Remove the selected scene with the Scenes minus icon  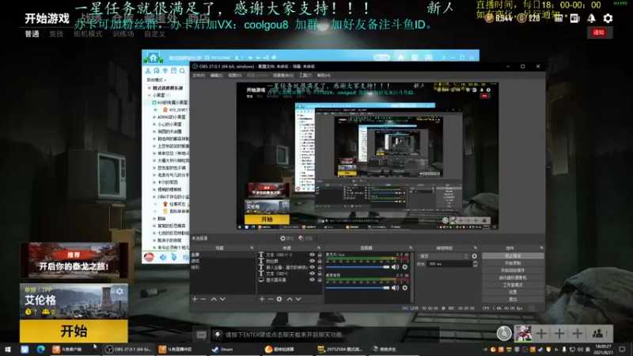tap(203, 299)
